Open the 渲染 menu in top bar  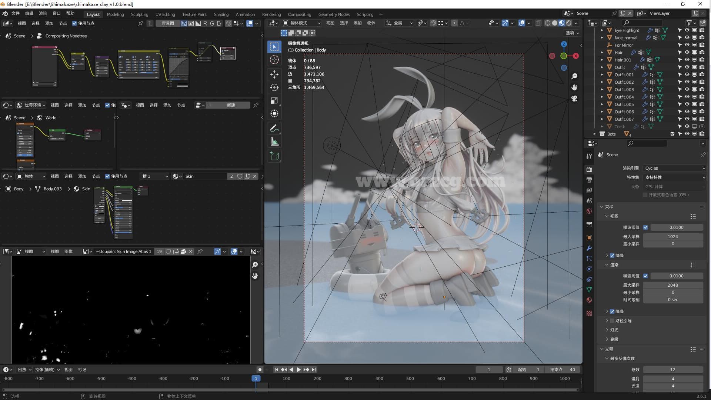coord(43,13)
